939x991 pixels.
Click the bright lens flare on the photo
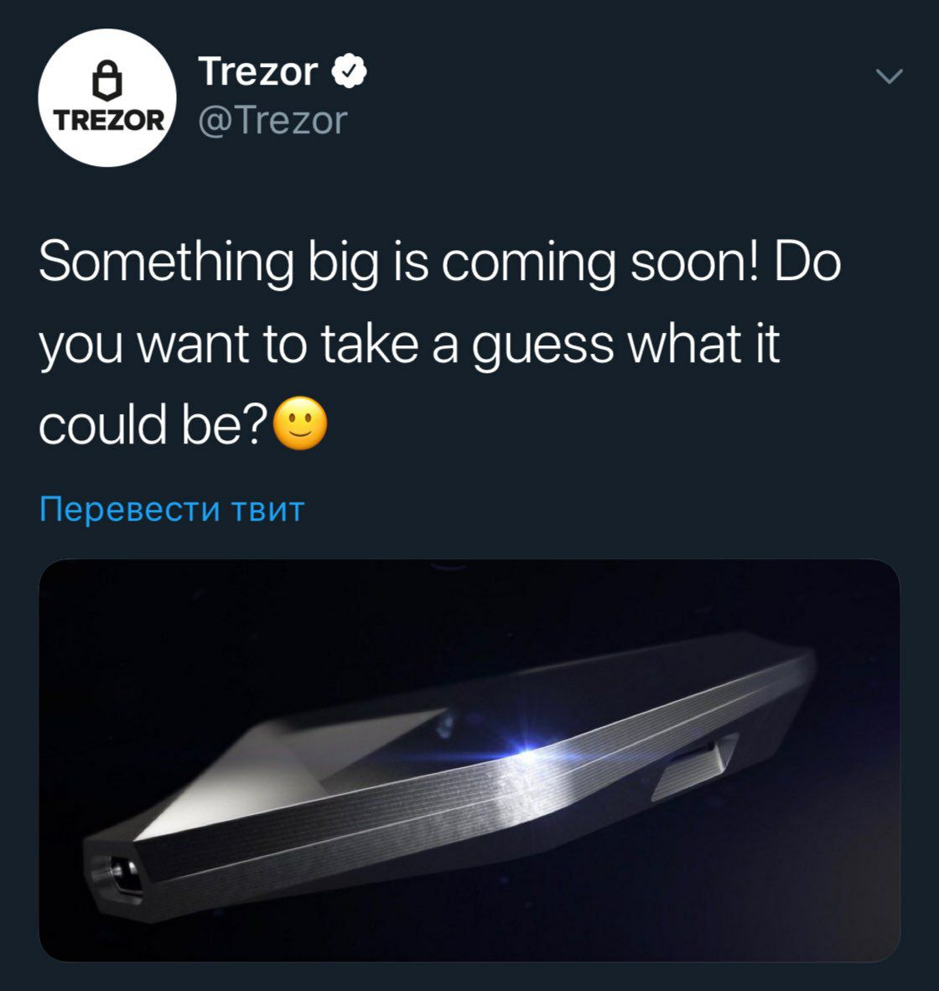527,750
